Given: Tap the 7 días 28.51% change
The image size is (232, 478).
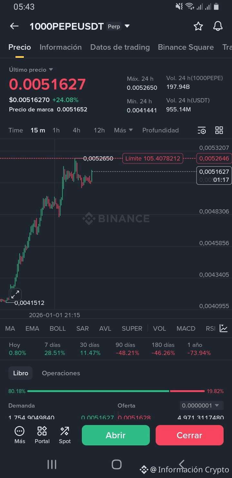Looking at the screenshot, I should click(x=55, y=349).
